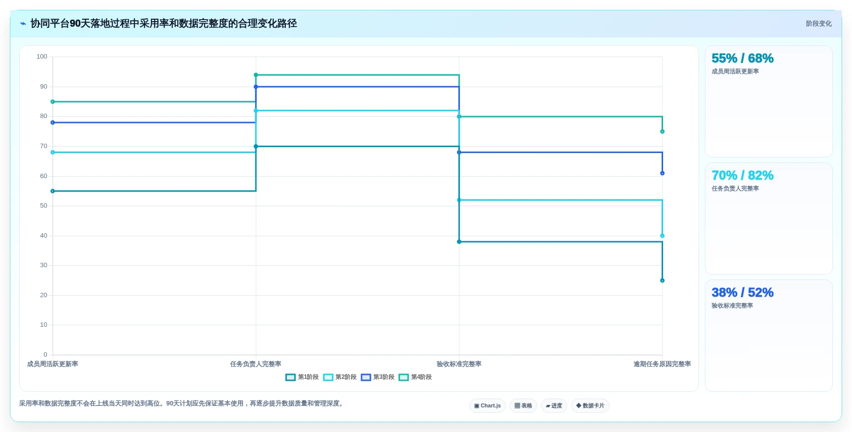Click the 数据卡片 tag chip

590,406
